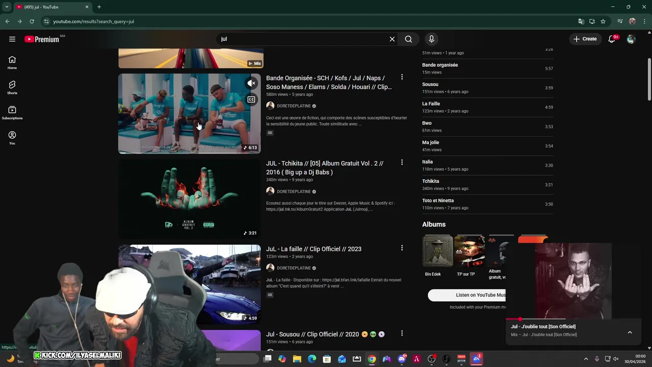Image resolution: width=652 pixels, height=367 pixels.
Task: Toggle captions on Bande Organisée preview
Action: 251,99
